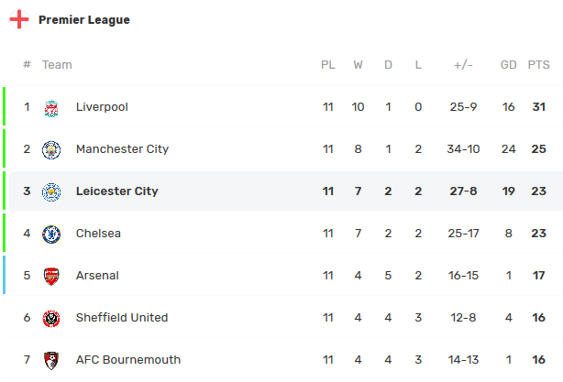Click Liverpool's 31 points value
This screenshot has width=563, height=382.
(538, 107)
